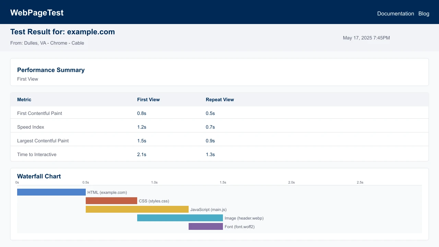Click the Font (font.woff2) waterfall label
The image size is (439, 247).
(x=240, y=227)
